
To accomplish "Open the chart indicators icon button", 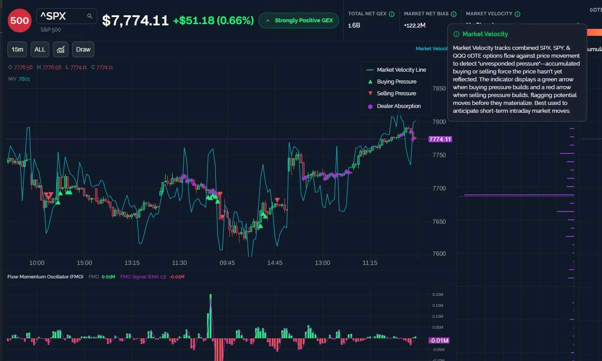I will click(61, 49).
